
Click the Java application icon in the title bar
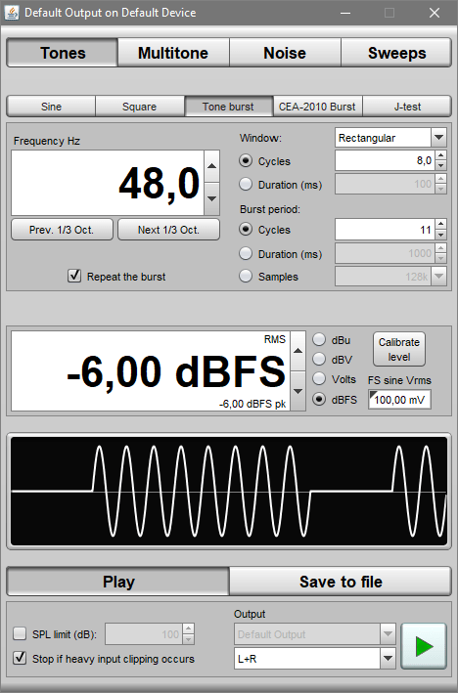click(12, 13)
